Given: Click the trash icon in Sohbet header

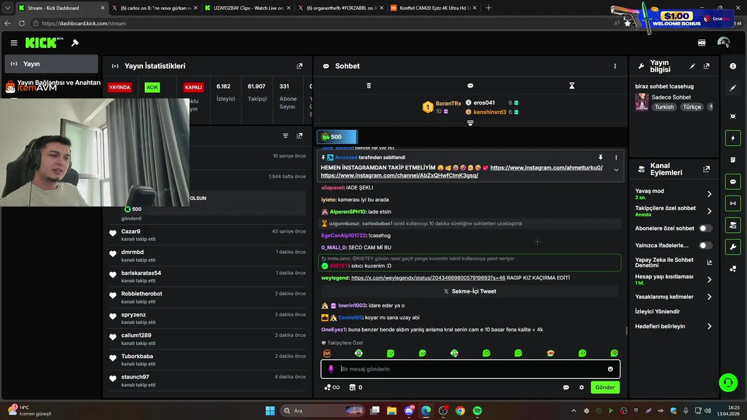Looking at the screenshot, I should (368, 86).
